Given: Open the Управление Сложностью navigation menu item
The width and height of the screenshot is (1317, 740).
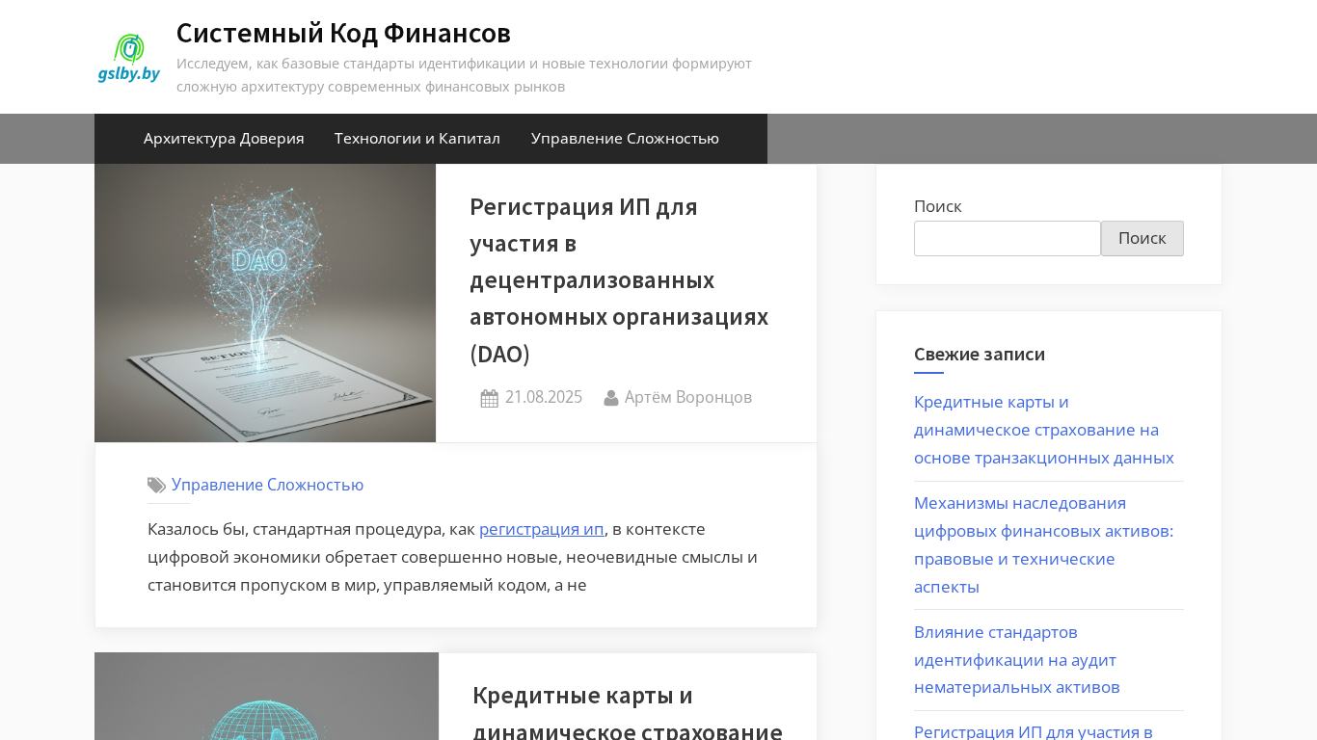Looking at the screenshot, I should tap(625, 138).
